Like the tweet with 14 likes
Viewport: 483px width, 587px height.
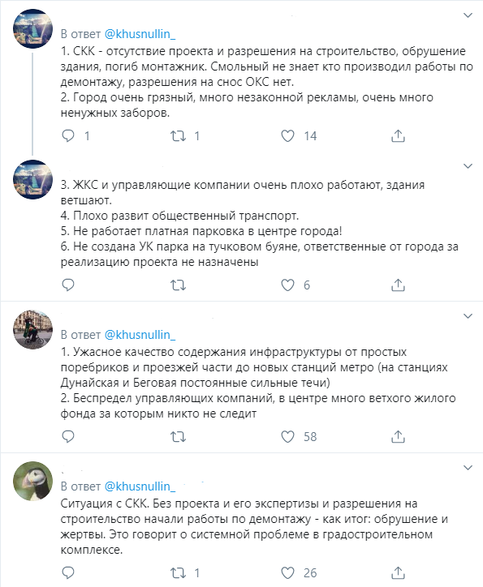click(x=287, y=136)
